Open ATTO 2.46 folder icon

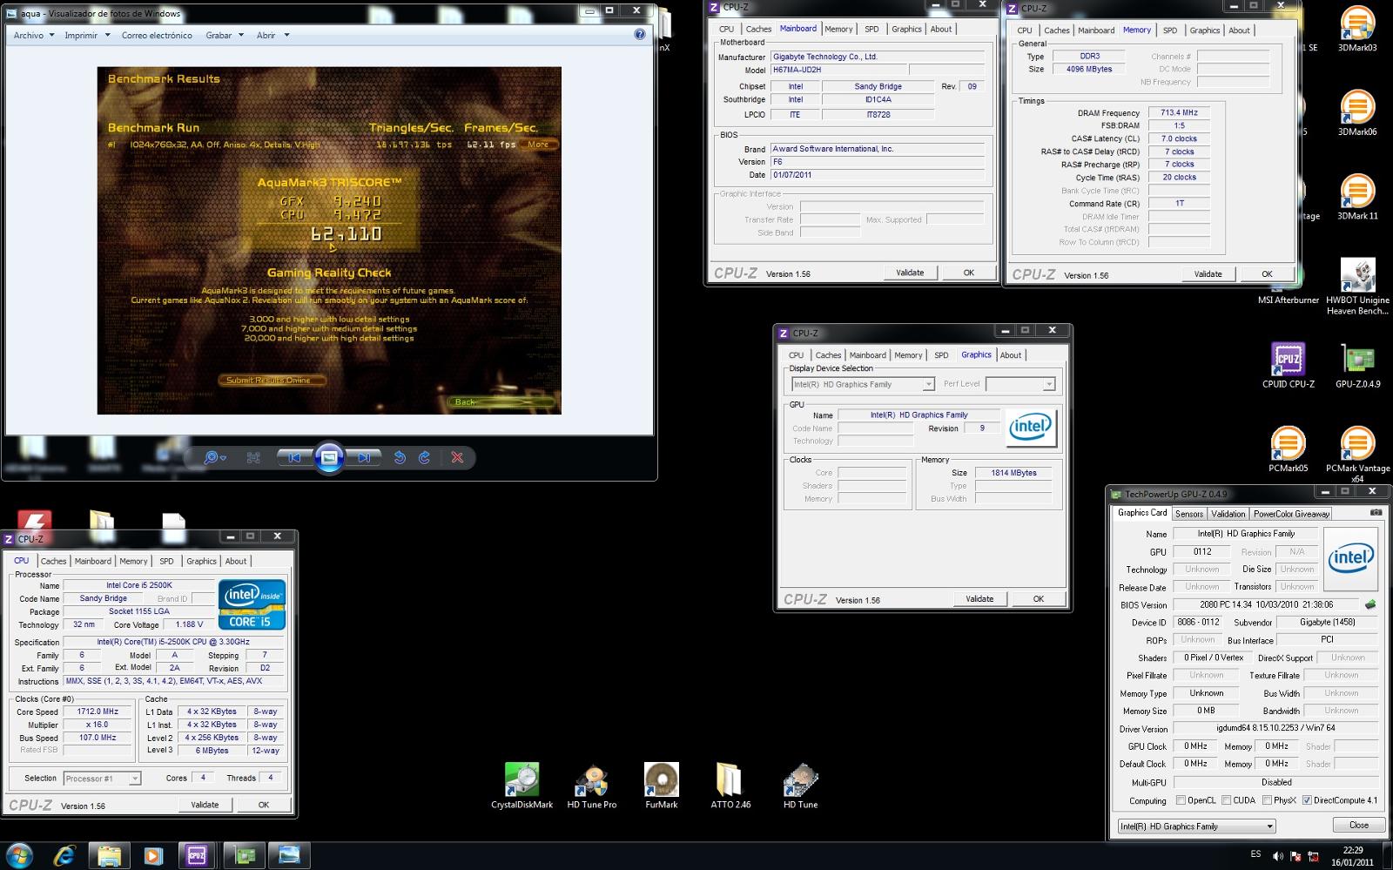tap(730, 786)
